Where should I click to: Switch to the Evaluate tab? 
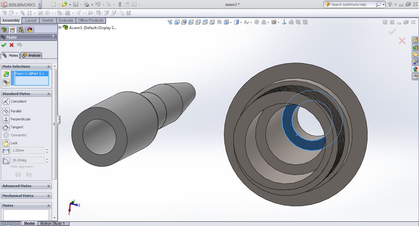pyautogui.click(x=66, y=21)
